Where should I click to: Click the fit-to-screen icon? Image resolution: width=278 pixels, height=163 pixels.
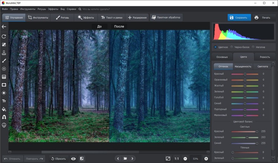point(168,159)
